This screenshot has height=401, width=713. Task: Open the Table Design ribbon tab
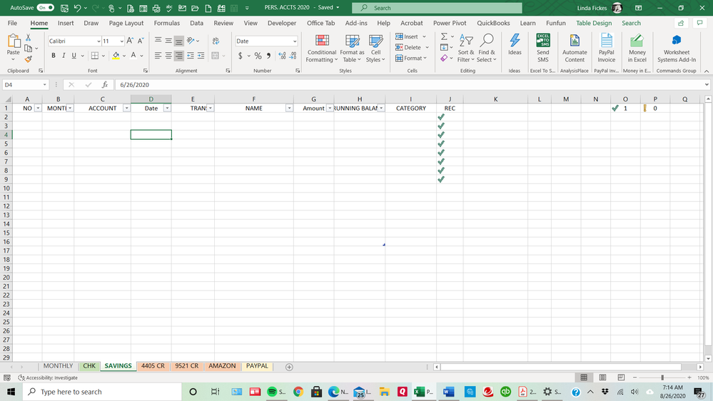point(593,23)
